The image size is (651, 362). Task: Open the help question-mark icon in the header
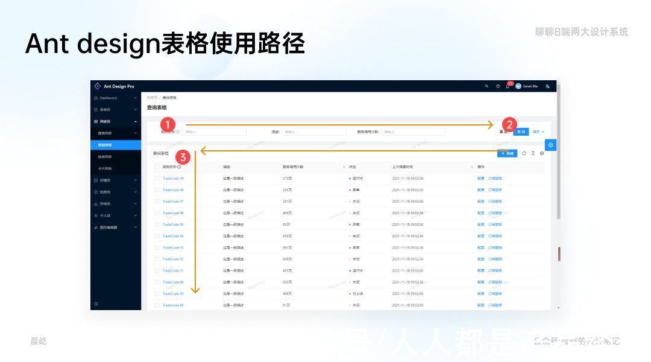point(498,87)
